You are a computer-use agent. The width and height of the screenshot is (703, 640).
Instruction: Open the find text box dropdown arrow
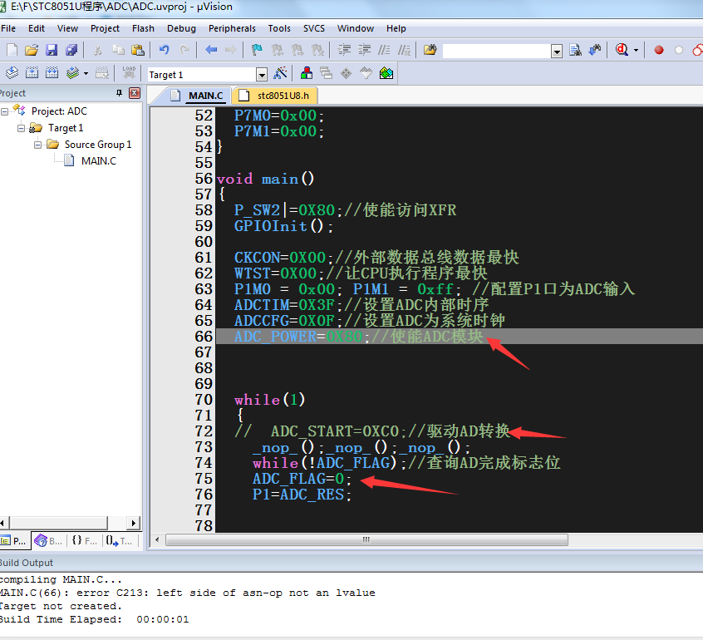(x=557, y=52)
